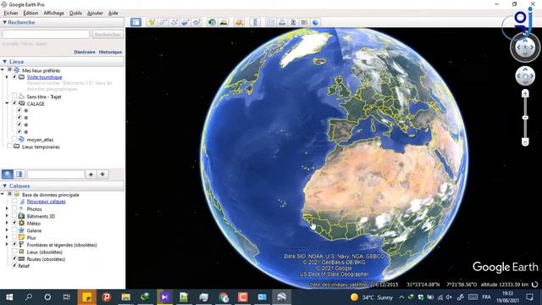Show sunlight across the landscape icon

[224, 22]
